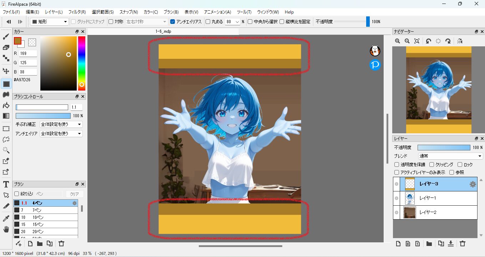Screen dimensions: 485x257
Task: Open the 矩形 shape dropdown
Action: click(x=49, y=22)
